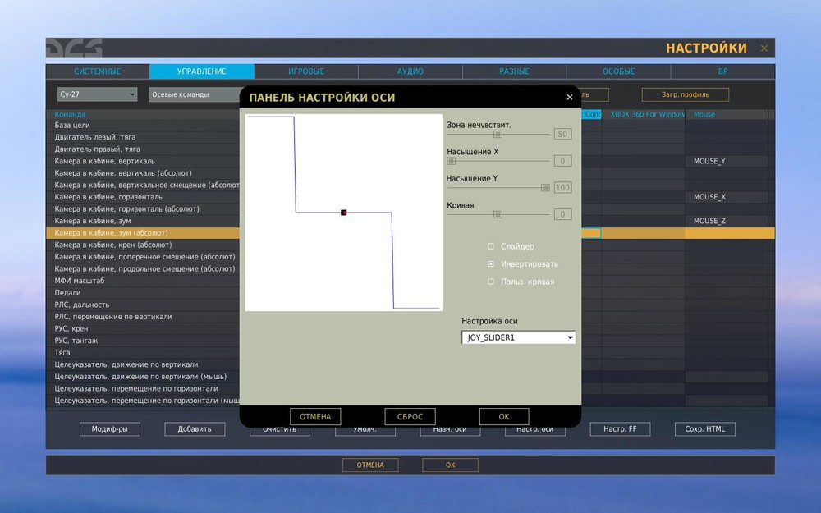Open the Су-27 aircraft dropdown
The width and height of the screenshot is (821, 513).
pos(98,94)
